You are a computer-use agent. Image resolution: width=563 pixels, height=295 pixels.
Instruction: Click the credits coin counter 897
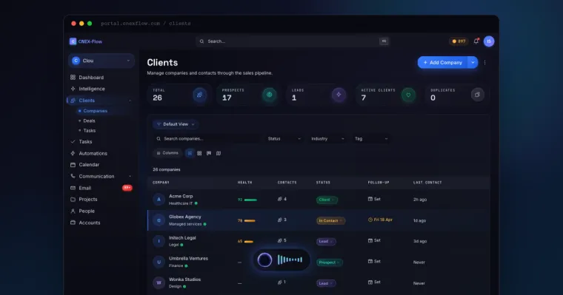point(459,41)
